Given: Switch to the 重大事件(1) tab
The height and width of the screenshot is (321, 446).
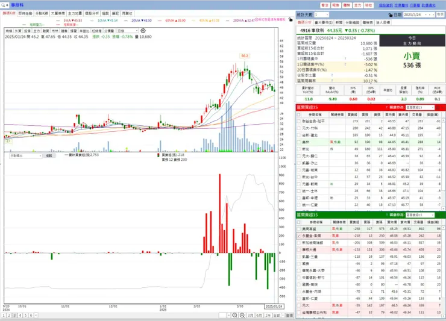Looking at the screenshot, I should click(324, 22).
